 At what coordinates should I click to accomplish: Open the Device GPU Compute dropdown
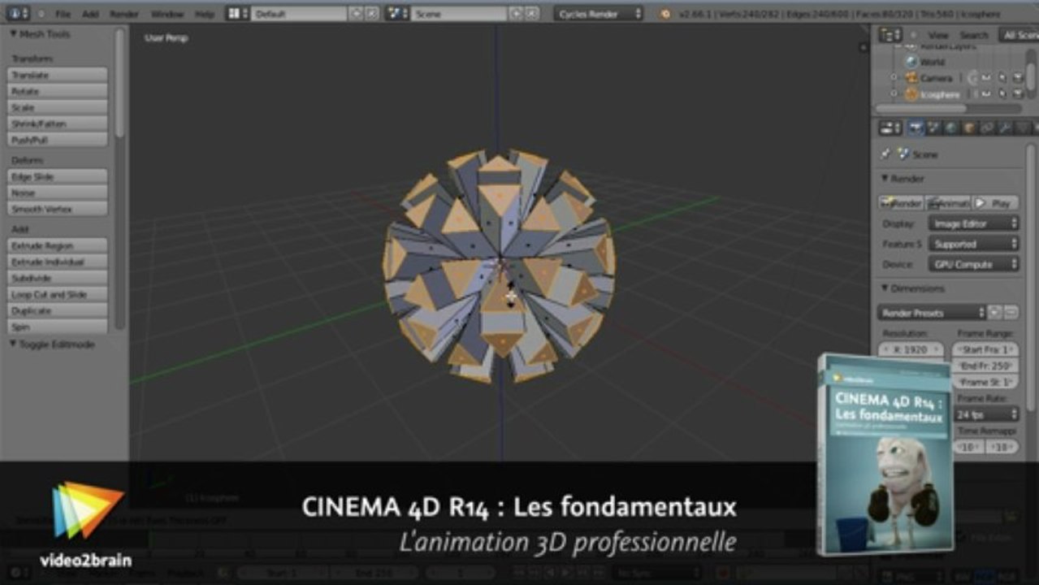[x=974, y=264]
